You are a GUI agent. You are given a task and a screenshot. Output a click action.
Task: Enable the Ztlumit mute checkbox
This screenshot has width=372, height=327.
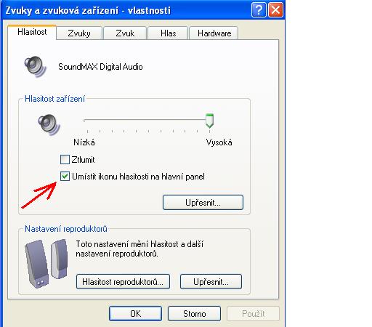click(x=65, y=160)
